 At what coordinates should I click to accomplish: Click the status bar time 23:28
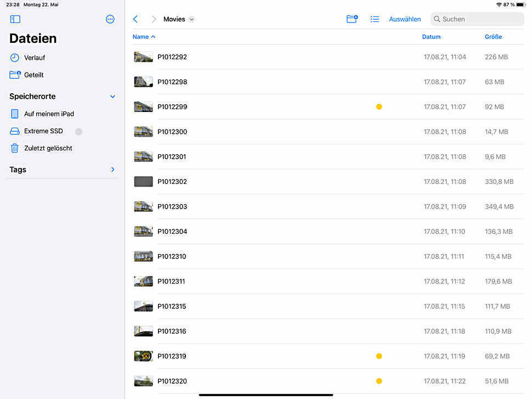[13, 5]
